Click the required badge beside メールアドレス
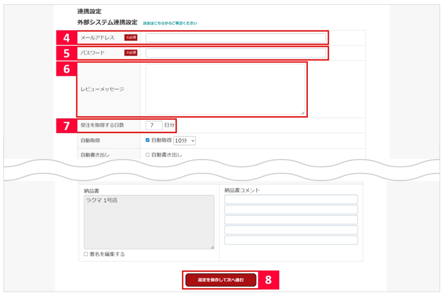 (131, 38)
